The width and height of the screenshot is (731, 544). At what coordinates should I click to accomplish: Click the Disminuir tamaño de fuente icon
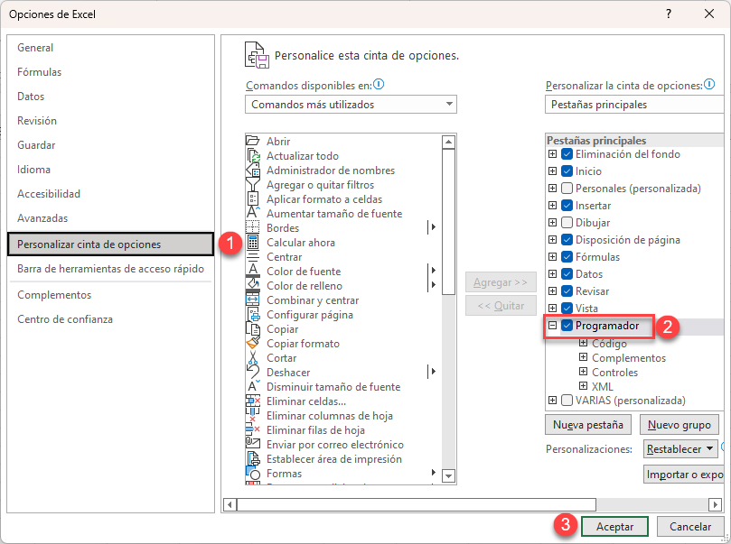[253, 386]
